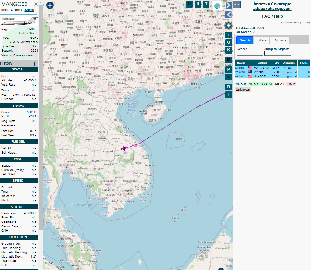Toggle the H map button
The image size is (311, 270).
click(x=198, y=4)
